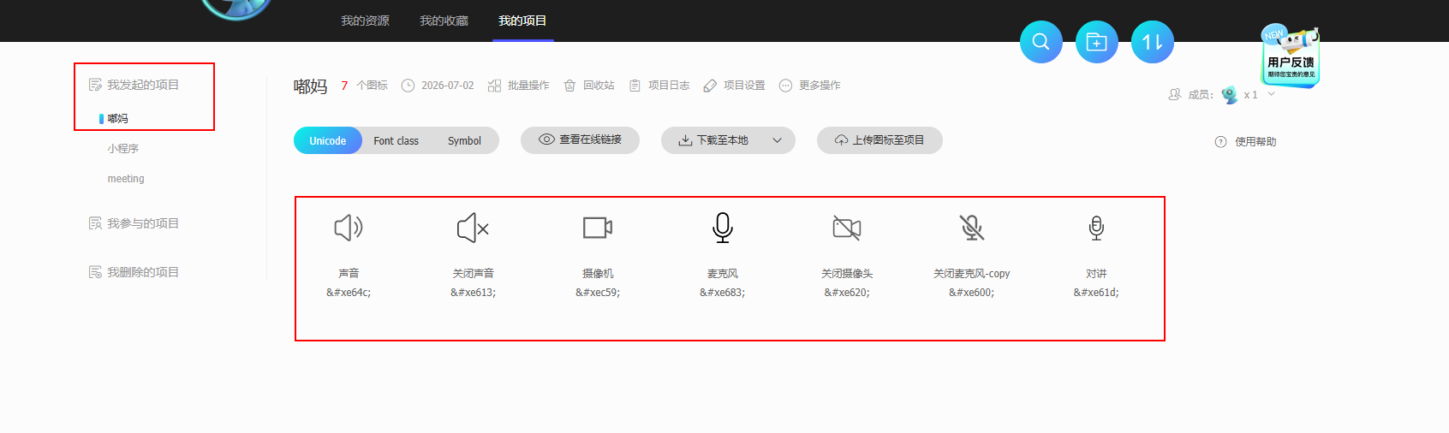1449x433 pixels.
Task: Click the new project folder-plus icon
Action: [x=1097, y=42]
